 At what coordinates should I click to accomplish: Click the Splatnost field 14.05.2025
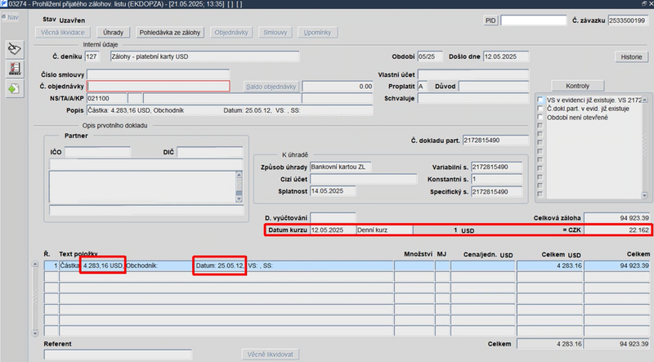click(333, 191)
